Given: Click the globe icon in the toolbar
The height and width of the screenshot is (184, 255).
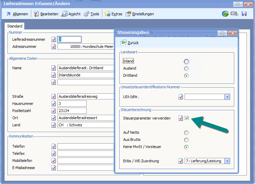Looking at the screenshot, I should (225, 14).
